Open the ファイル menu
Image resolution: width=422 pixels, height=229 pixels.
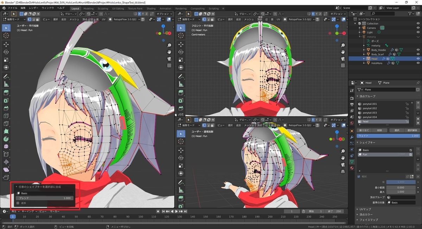12,8
